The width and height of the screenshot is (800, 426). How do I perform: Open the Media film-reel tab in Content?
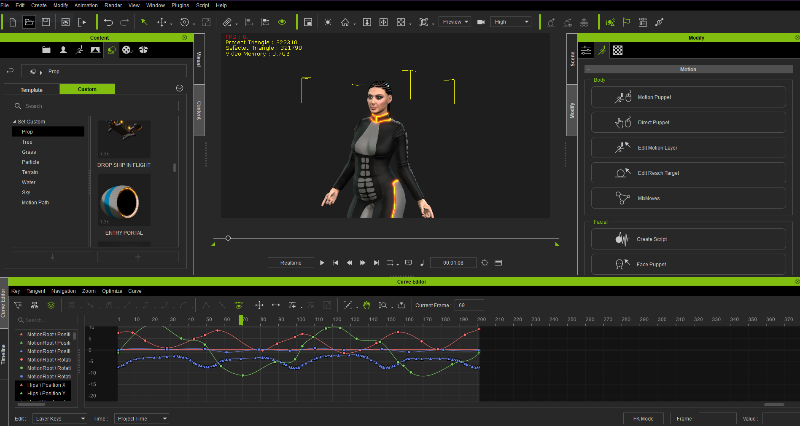pos(127,50)
